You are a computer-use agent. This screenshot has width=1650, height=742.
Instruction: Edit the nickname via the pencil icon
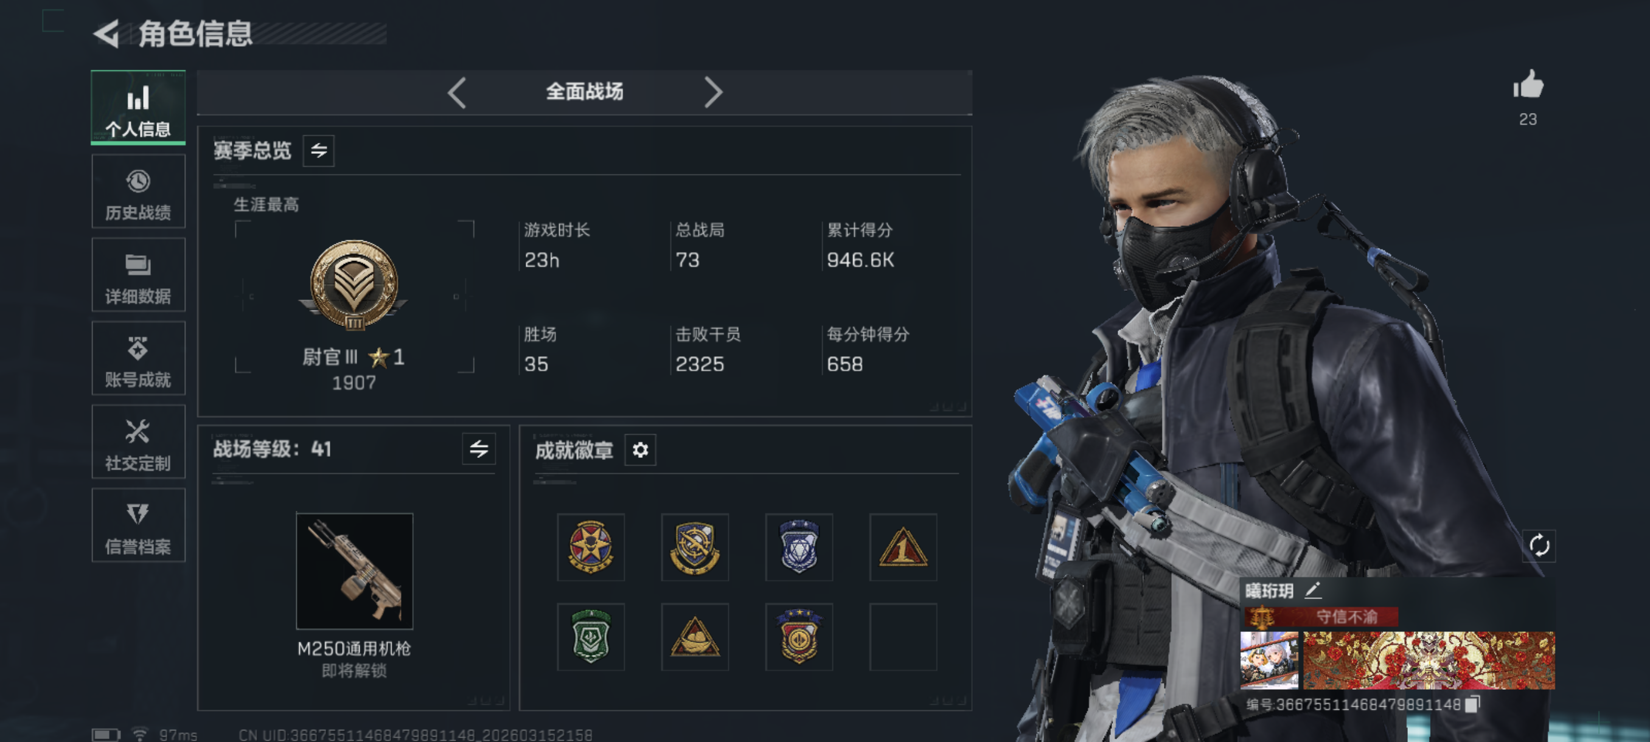1313,591
